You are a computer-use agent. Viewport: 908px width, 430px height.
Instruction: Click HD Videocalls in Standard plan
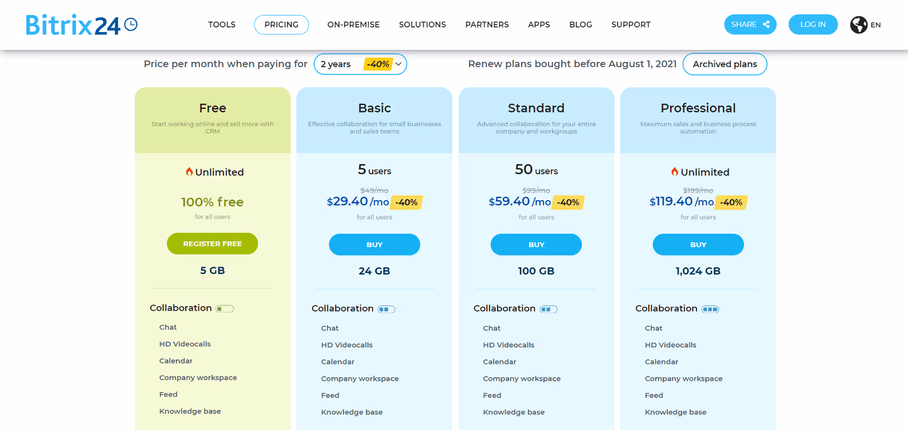coord(508,345)
